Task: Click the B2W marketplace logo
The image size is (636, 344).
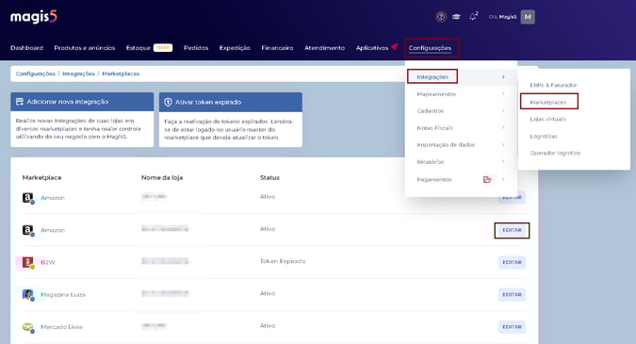Action: pos(27,262)
